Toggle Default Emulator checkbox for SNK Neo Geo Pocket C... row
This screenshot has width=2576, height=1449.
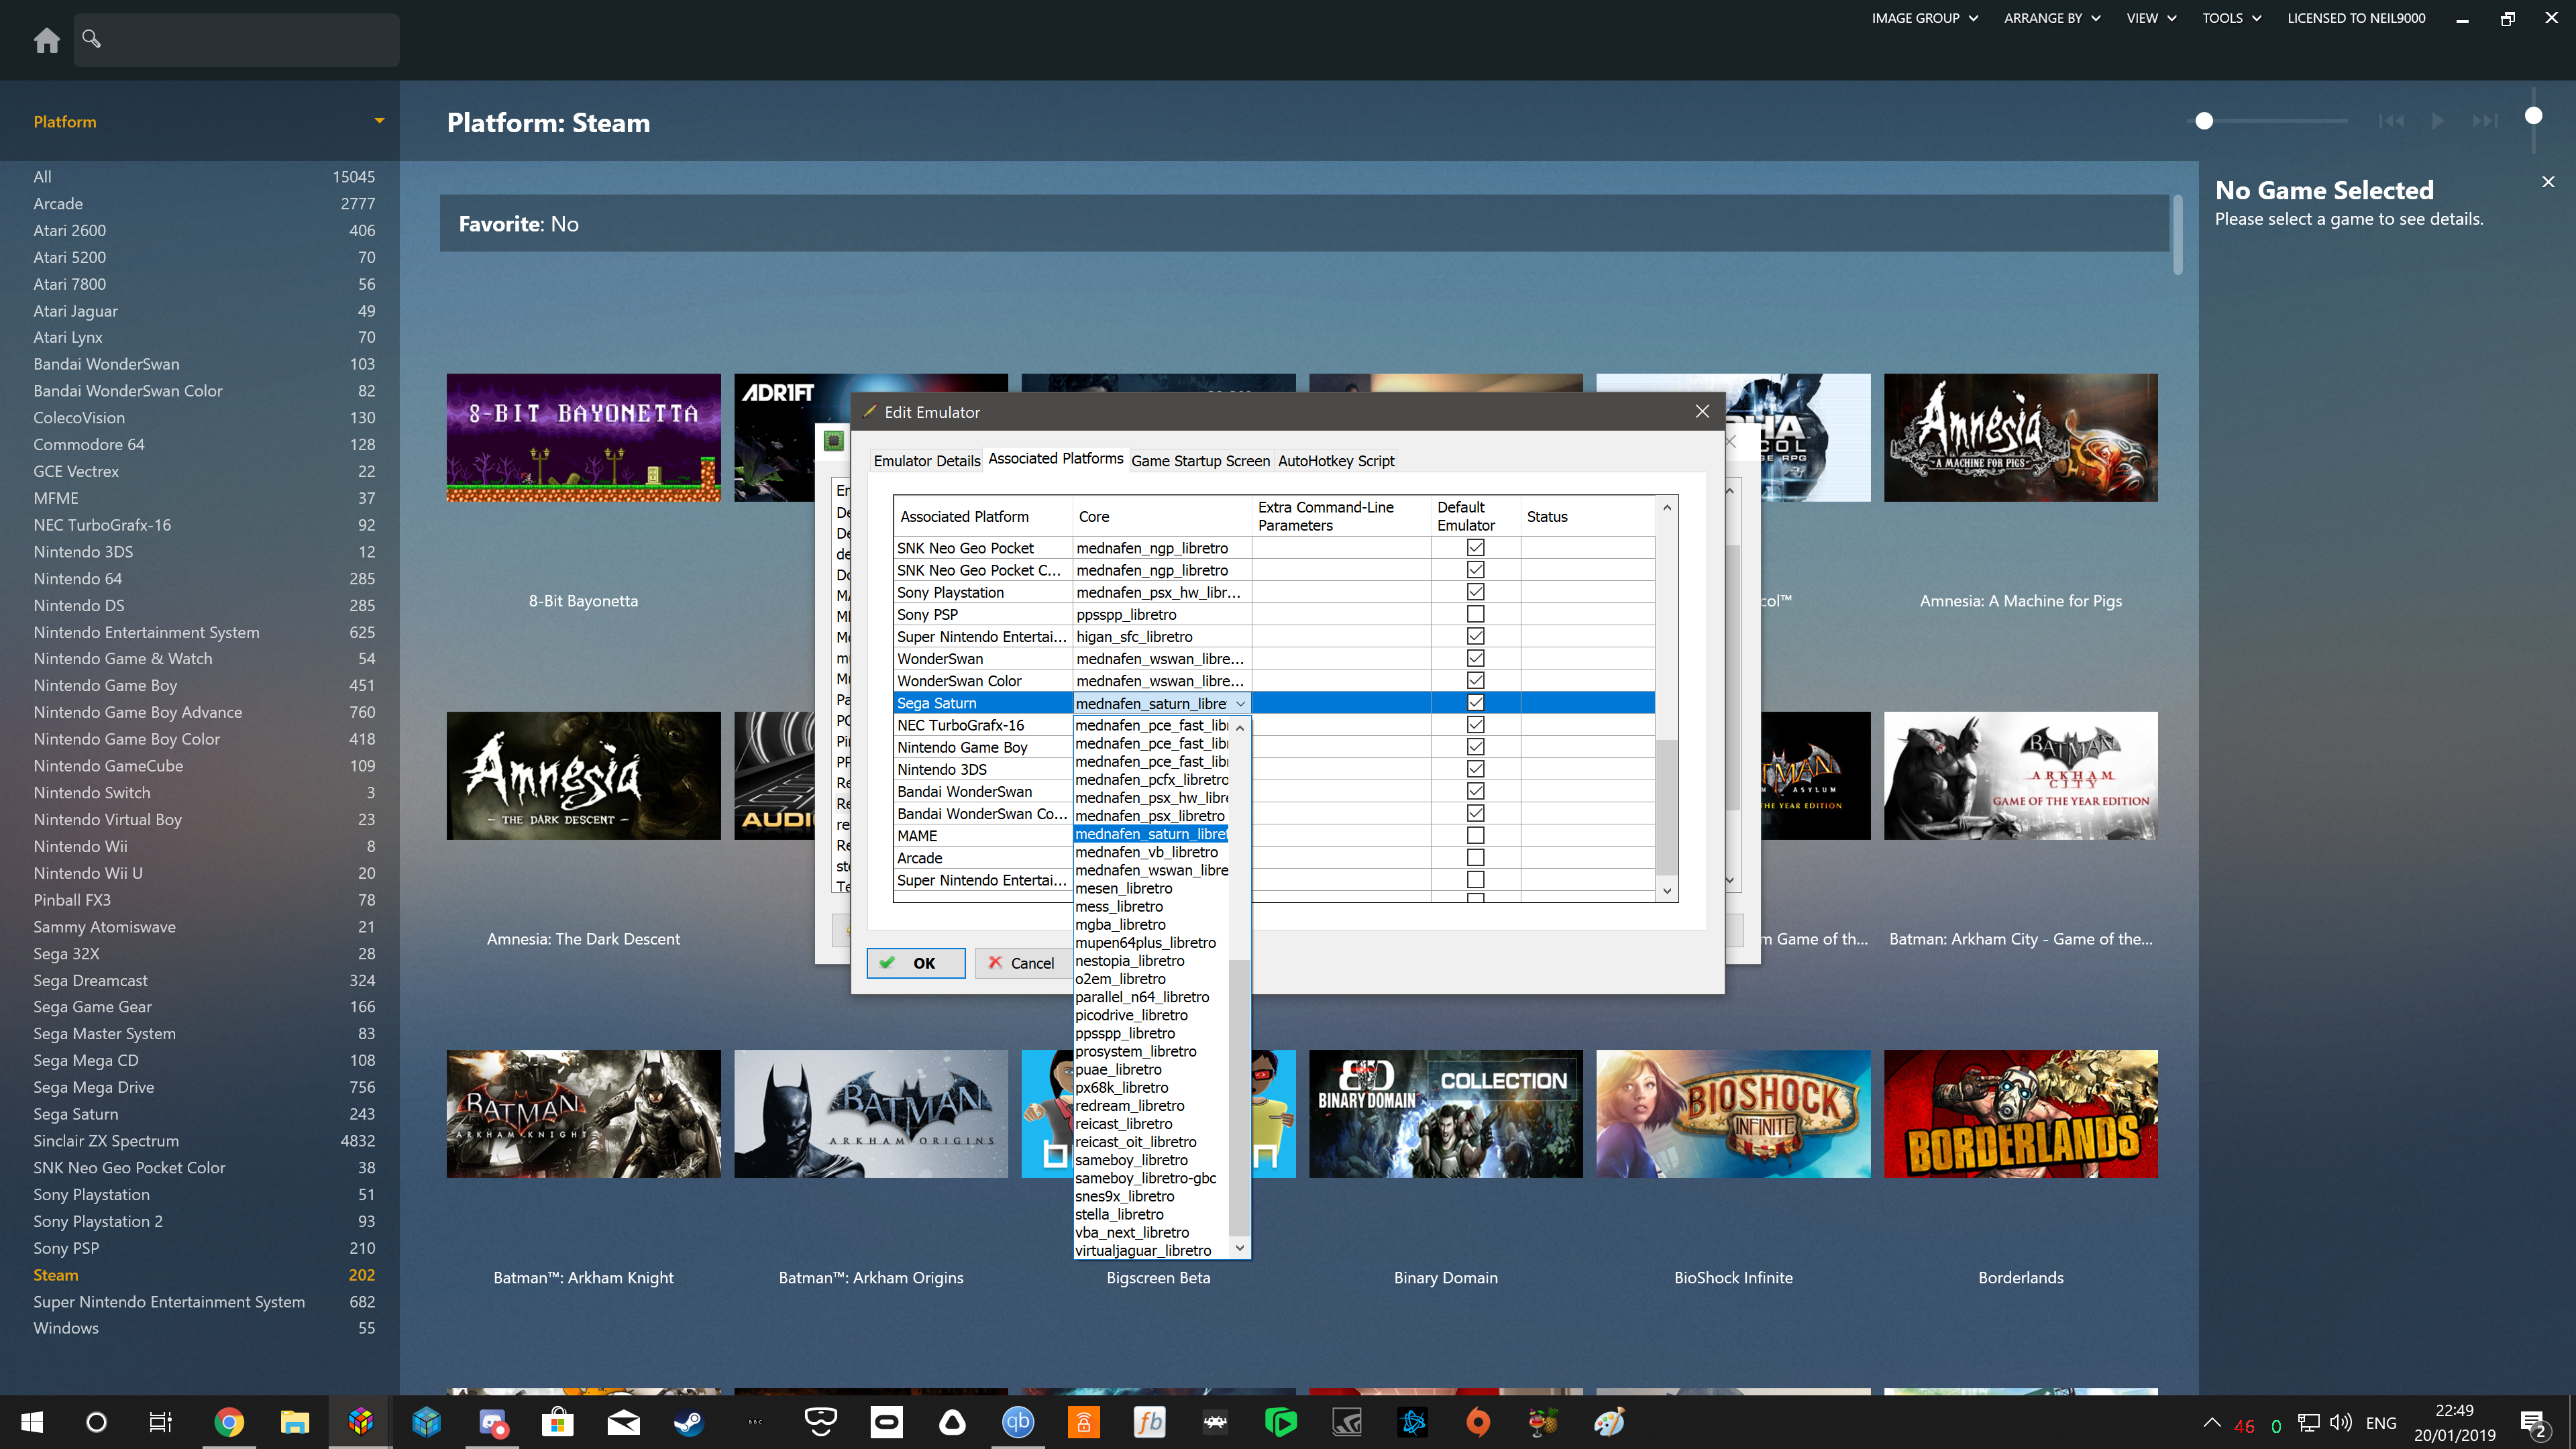[1475, 570]
